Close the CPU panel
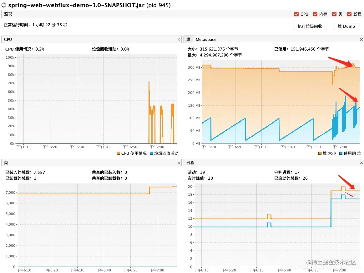Viewport: 364px width, 273px height. [x=179, y=40]
